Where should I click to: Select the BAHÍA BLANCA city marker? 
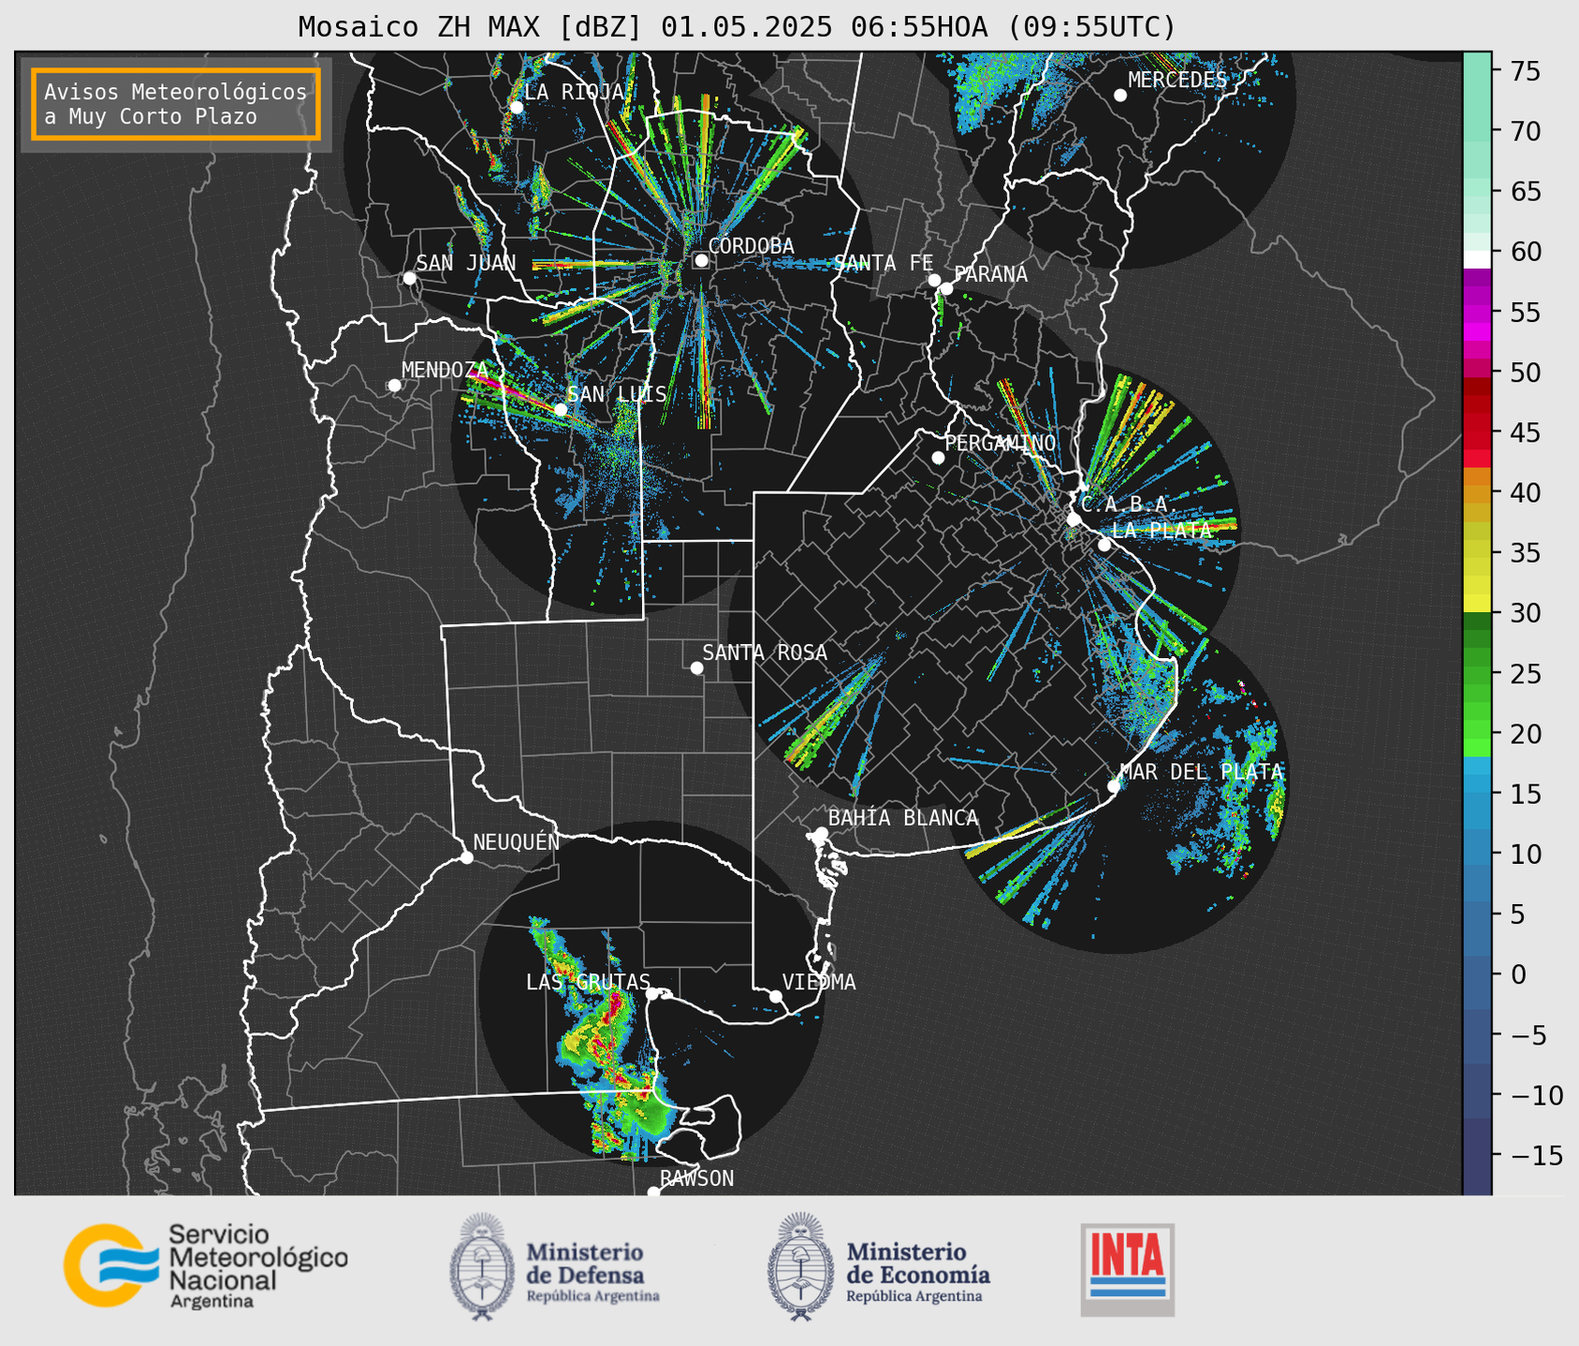point(821,833)
